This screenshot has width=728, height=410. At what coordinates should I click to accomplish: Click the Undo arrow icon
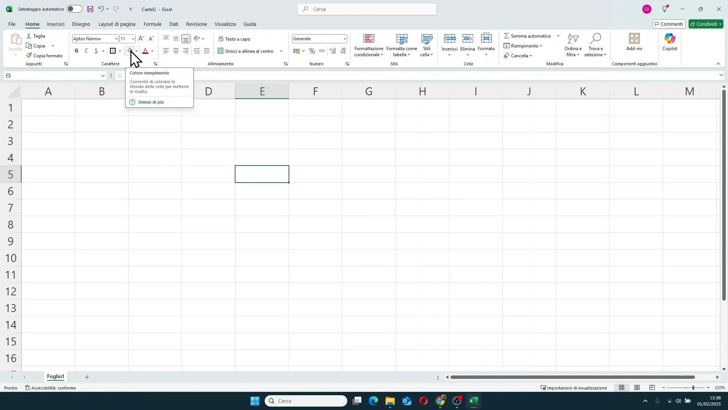(101, 9)
